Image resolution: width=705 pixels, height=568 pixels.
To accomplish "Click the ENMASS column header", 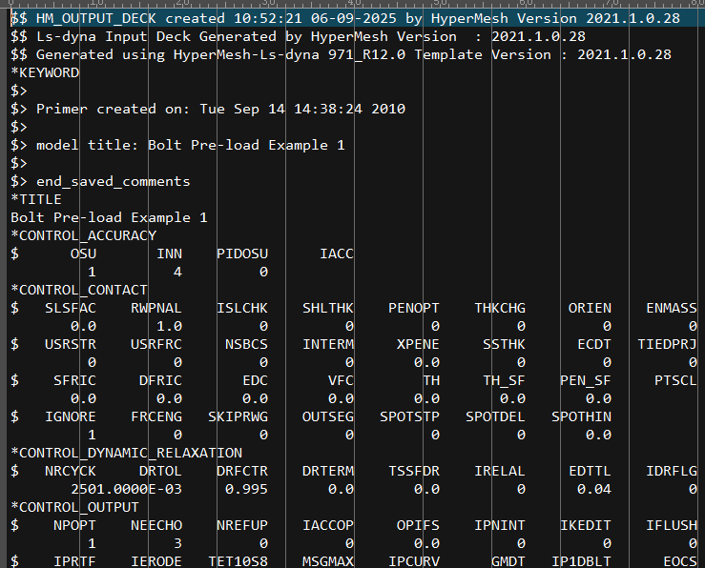I will [x=672, y=308].
